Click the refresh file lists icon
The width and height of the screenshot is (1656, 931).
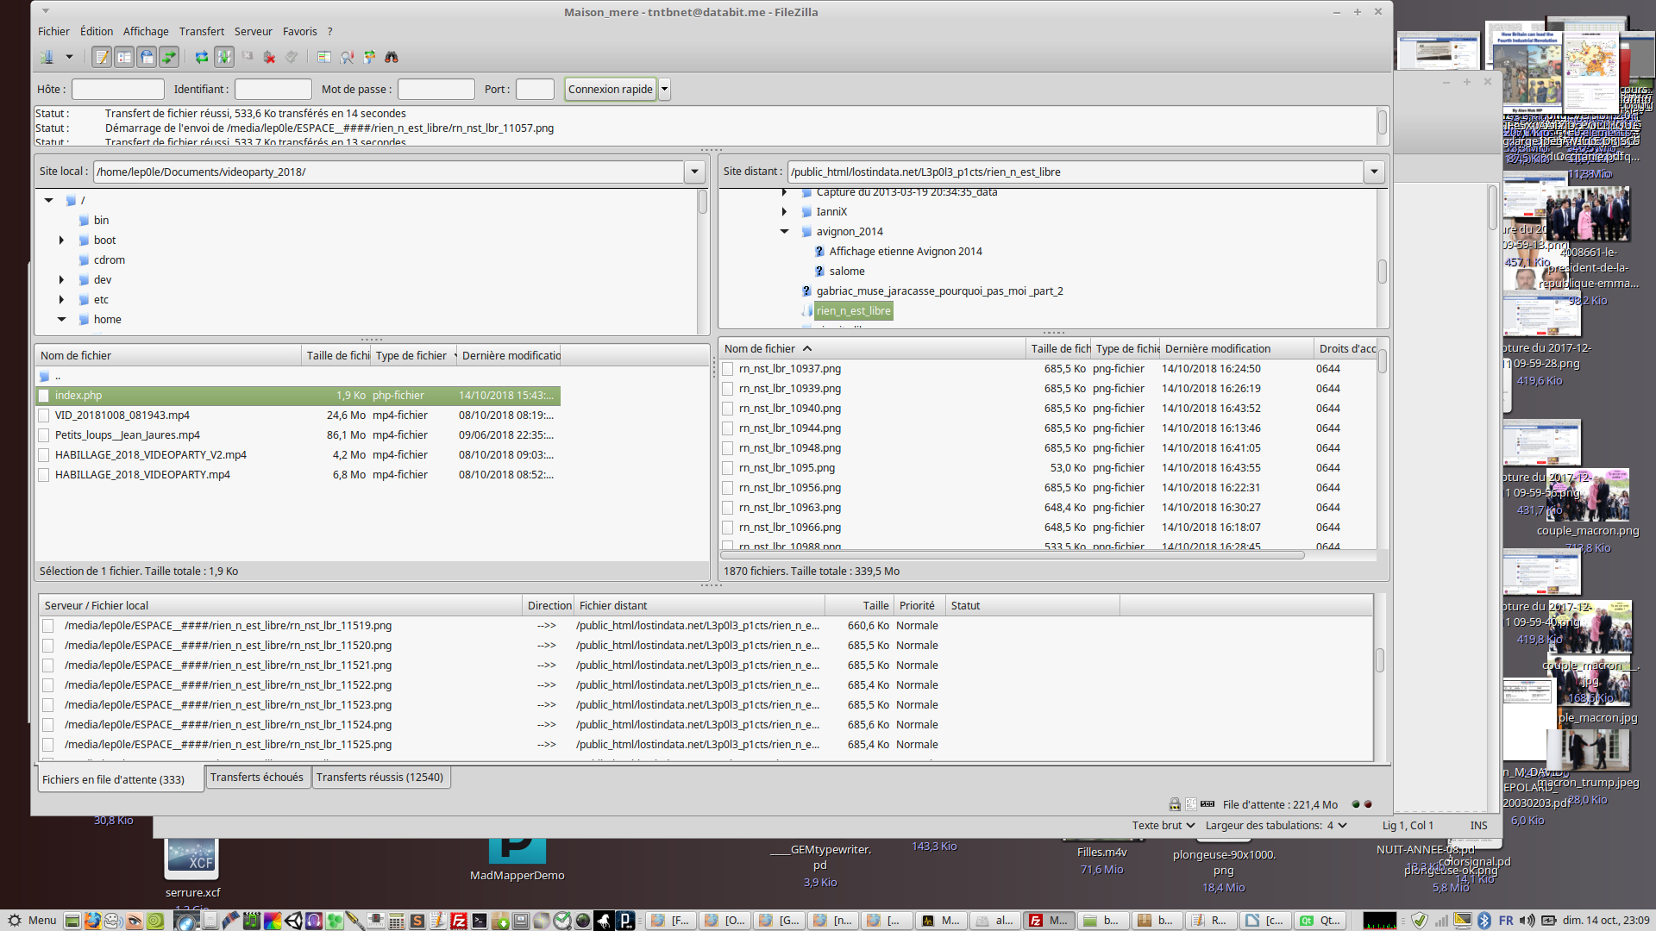tap(201, 57)
